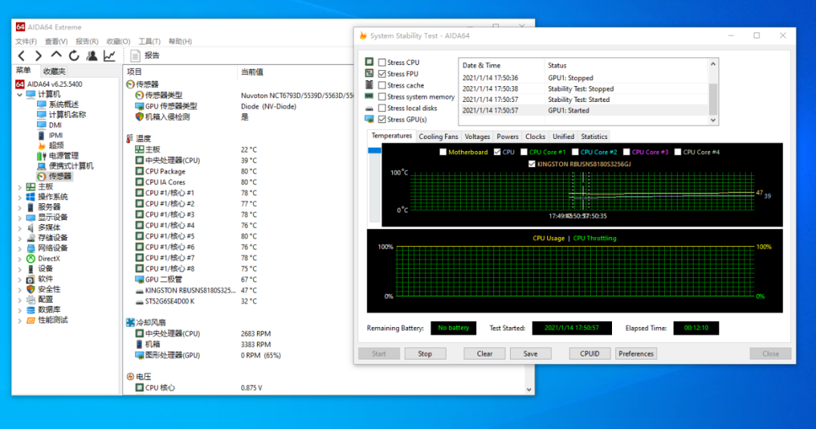Select 计算机名称 tree item
The height and width of the screenshot is (429, 816).
(67, 114)
